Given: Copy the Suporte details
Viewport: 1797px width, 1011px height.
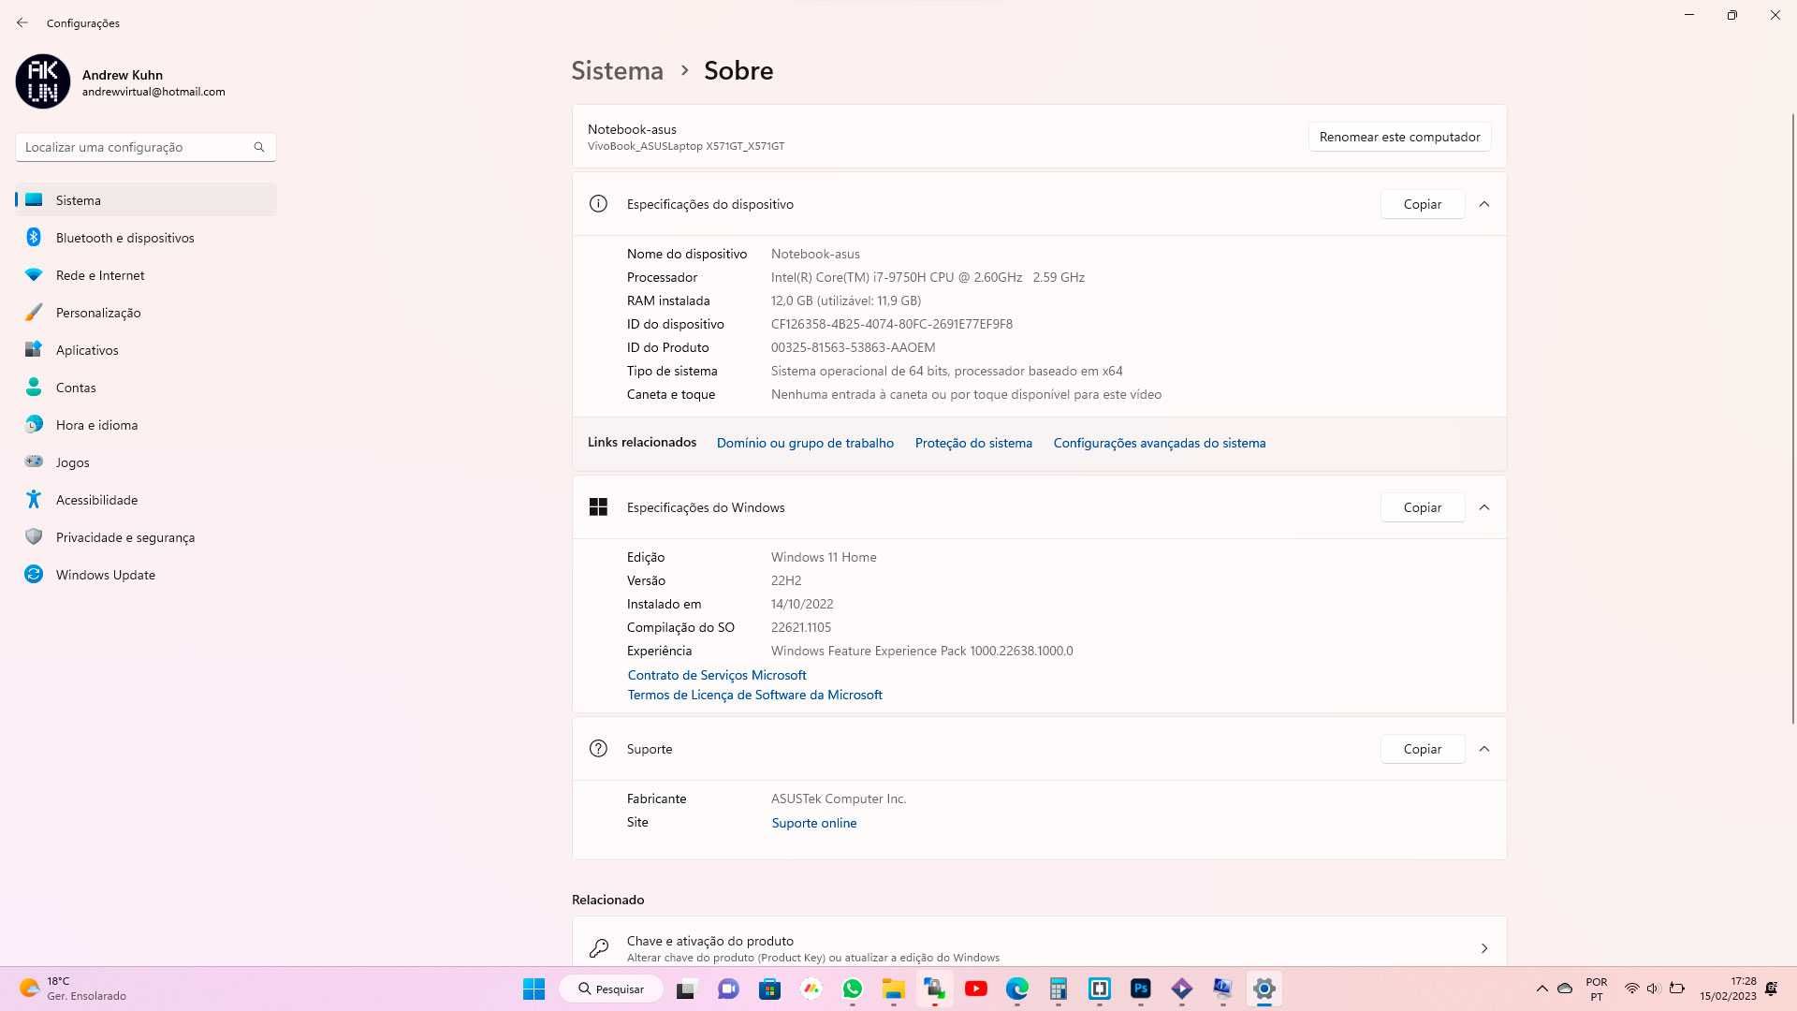Looking at the screenshot, I should 1422,749.
